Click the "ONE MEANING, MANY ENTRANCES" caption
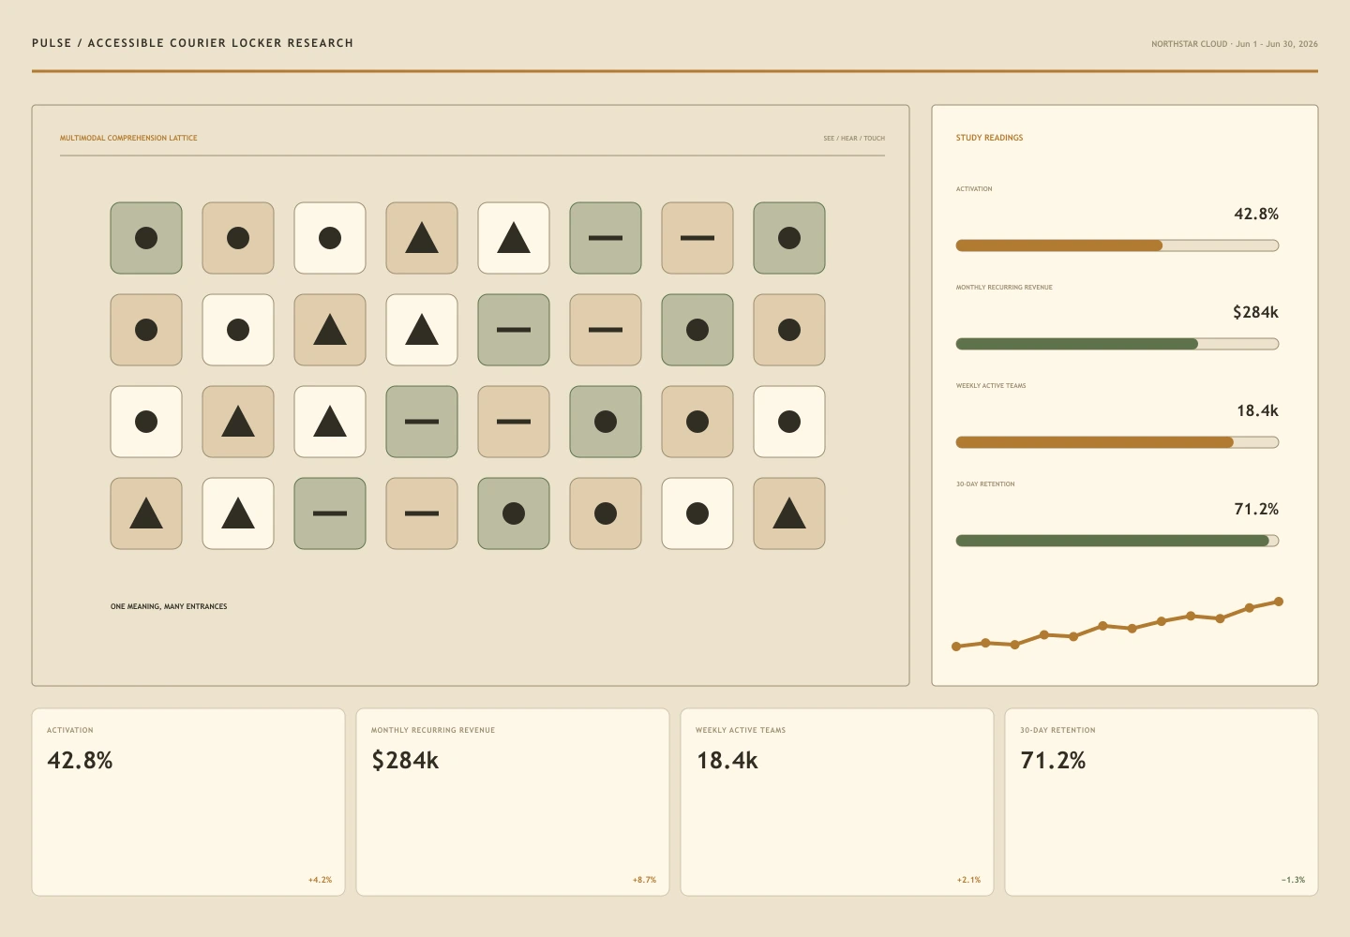 click(x=169, y=606)
